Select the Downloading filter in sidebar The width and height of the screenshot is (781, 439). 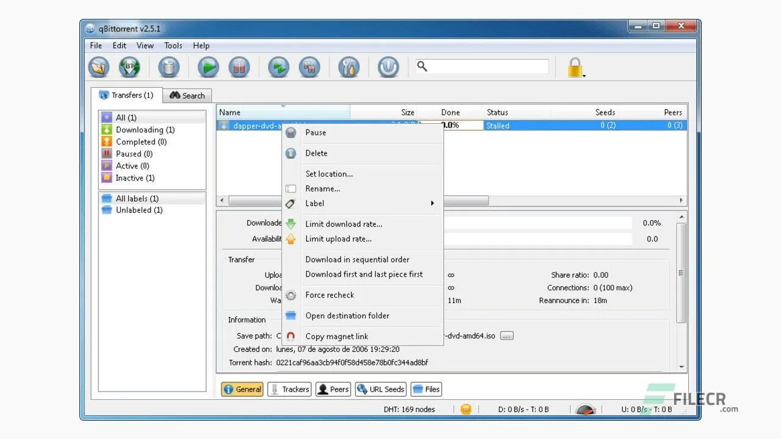pos(144,129)
